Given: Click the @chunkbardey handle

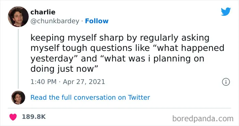Looking at the screenshot, I should (x=55, y=21).
